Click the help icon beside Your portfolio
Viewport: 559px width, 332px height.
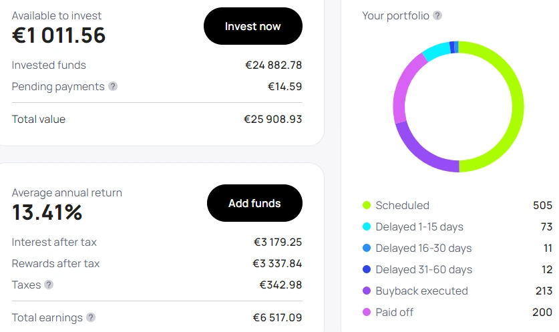437,15
